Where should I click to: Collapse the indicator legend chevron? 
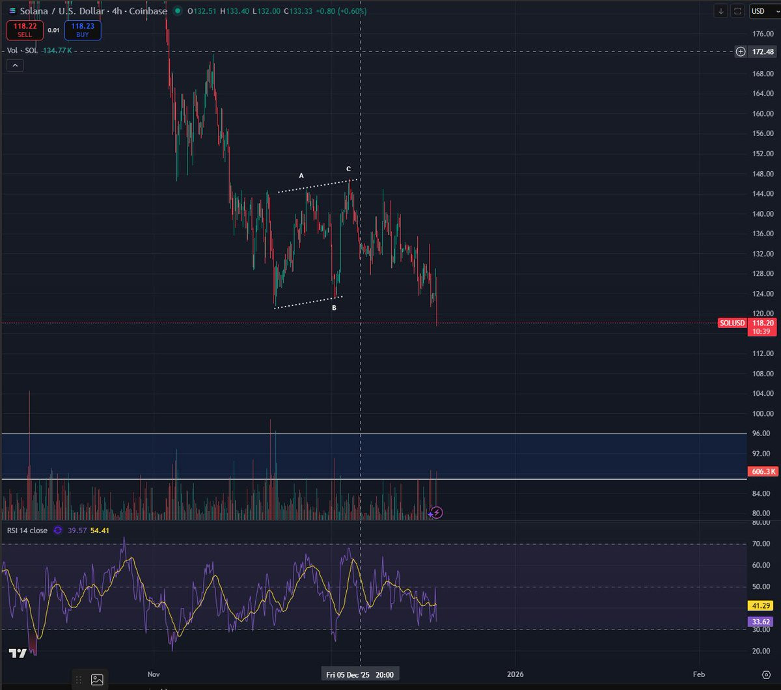point(14,65)
